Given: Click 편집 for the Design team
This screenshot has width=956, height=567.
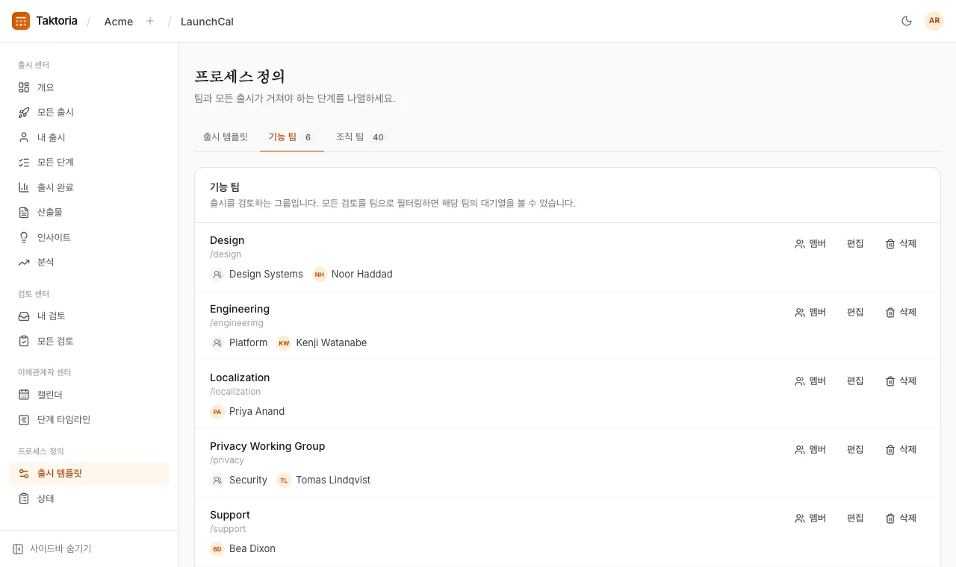Looking at the screenshot, I should point(855,243).
